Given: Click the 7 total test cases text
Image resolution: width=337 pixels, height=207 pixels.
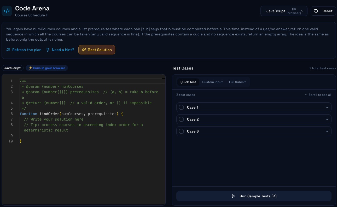Looking at the screenshot, I should [322, 68].
